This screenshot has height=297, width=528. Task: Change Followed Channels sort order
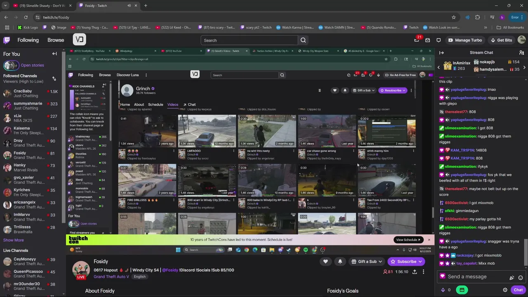54,79
